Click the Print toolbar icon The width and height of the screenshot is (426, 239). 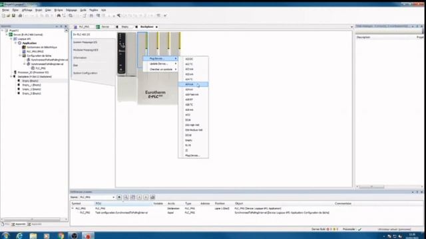[20, 16]
